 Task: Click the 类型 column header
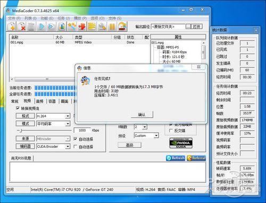click(92, 37)
